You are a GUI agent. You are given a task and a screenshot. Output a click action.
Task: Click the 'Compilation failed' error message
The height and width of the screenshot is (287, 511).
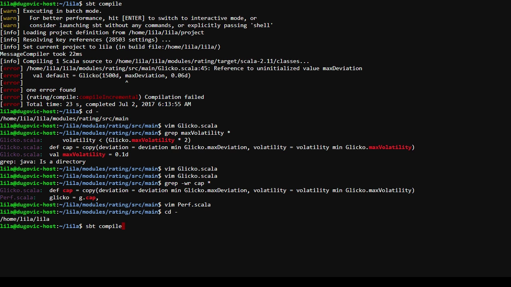(174, 97)
